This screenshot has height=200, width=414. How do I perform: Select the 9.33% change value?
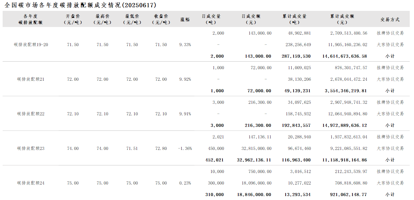click(x=185, y=44)
